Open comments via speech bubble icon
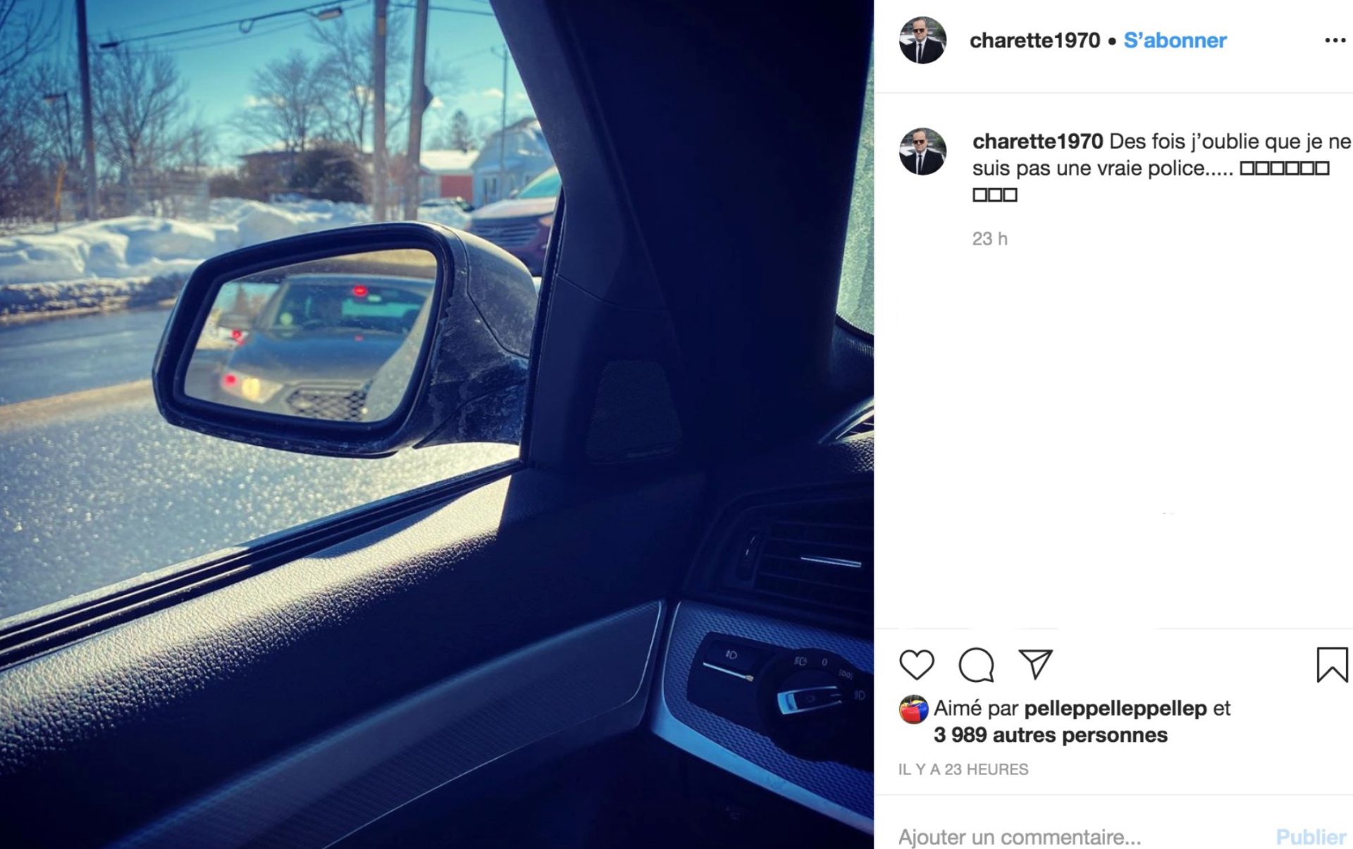 click(977, 664)
